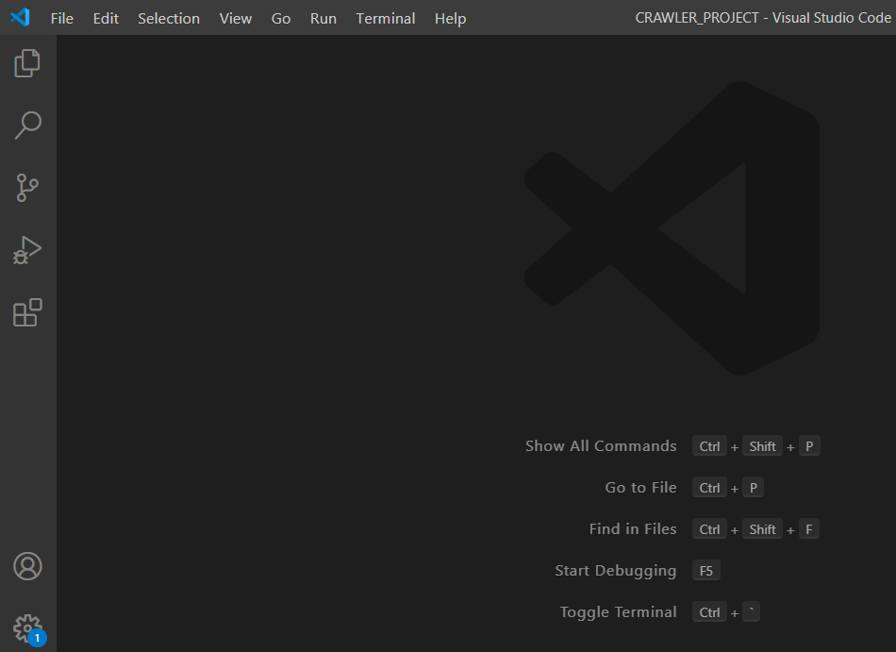Screen dimensions: 896x652
Task: Open the Run menu
Action: click(x=323, y=18)
